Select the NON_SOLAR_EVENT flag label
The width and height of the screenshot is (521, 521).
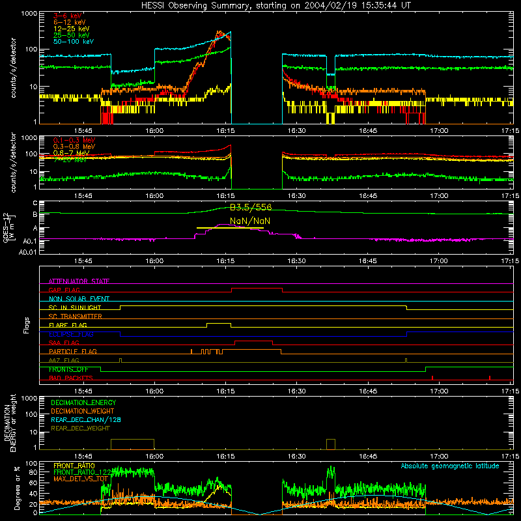(x=79, y=299)
